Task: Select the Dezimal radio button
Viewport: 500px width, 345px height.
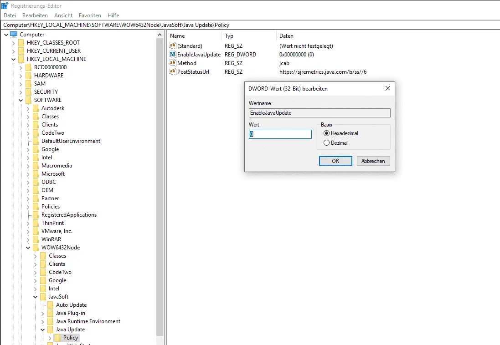Action: (326, 143)
